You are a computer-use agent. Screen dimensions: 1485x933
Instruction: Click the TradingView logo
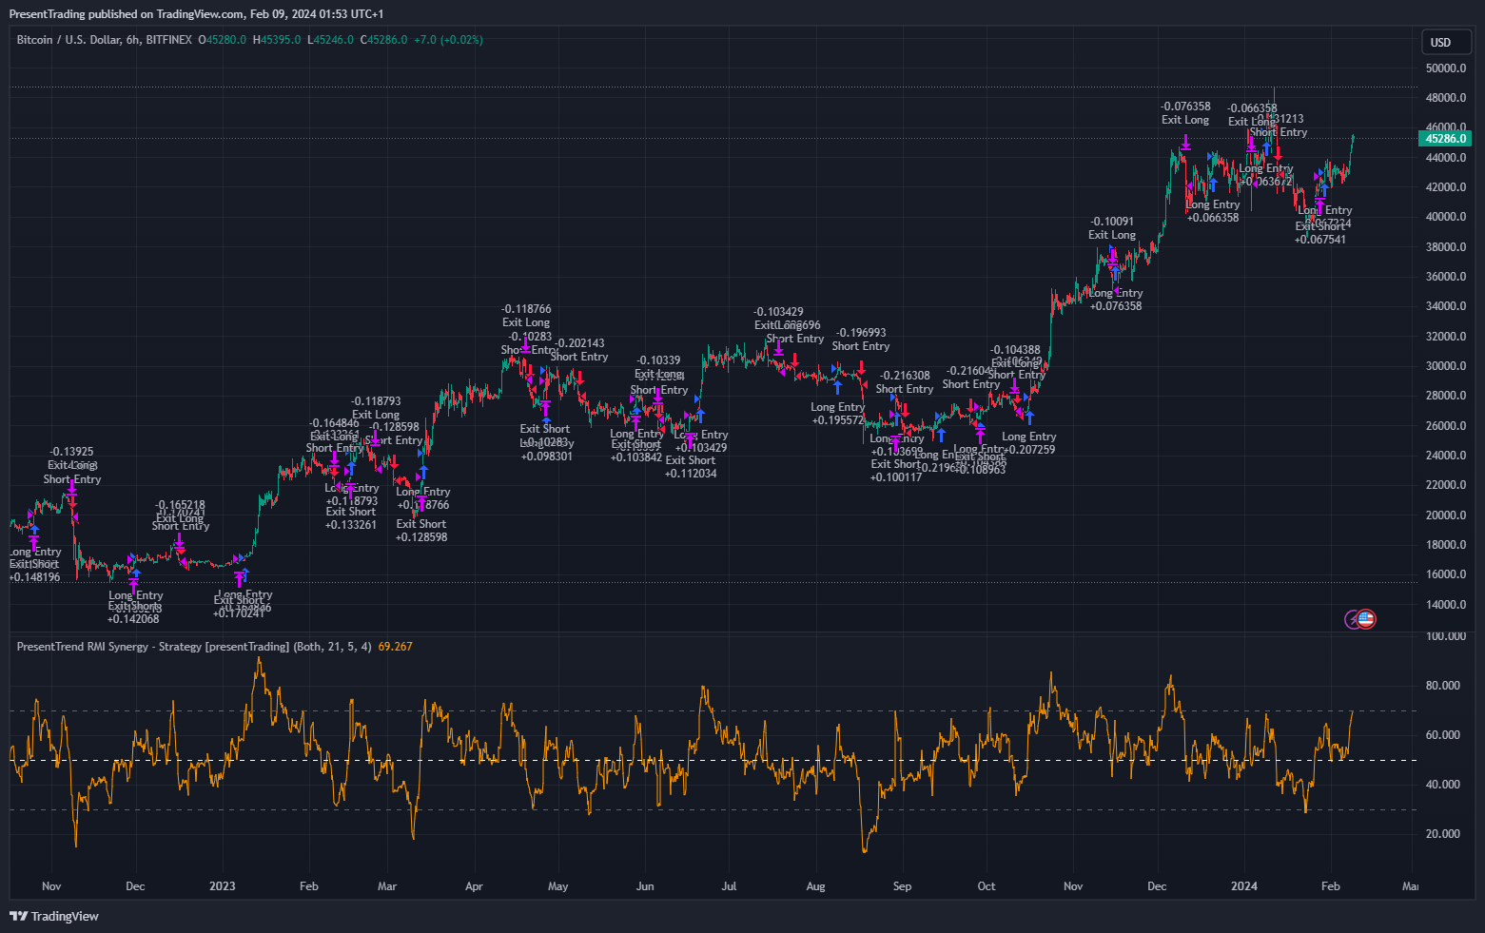pos(54,916)
